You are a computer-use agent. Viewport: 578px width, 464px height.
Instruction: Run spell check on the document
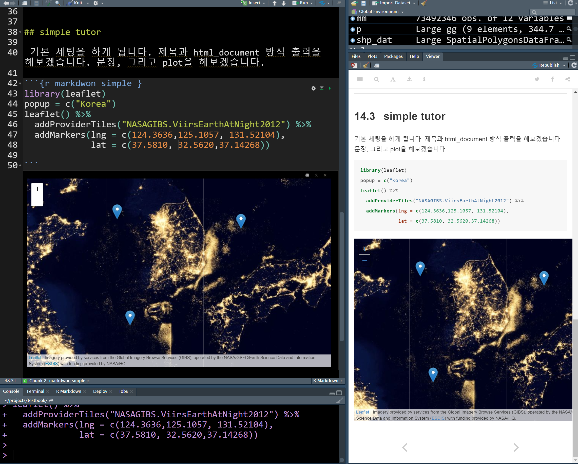point(48,3)
